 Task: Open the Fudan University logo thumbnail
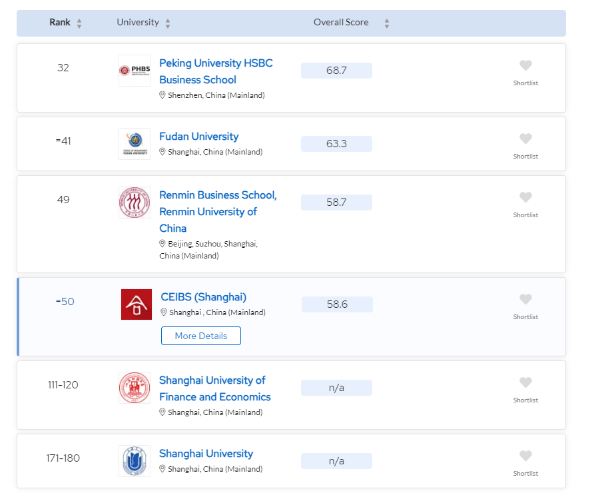click(135, 144)
